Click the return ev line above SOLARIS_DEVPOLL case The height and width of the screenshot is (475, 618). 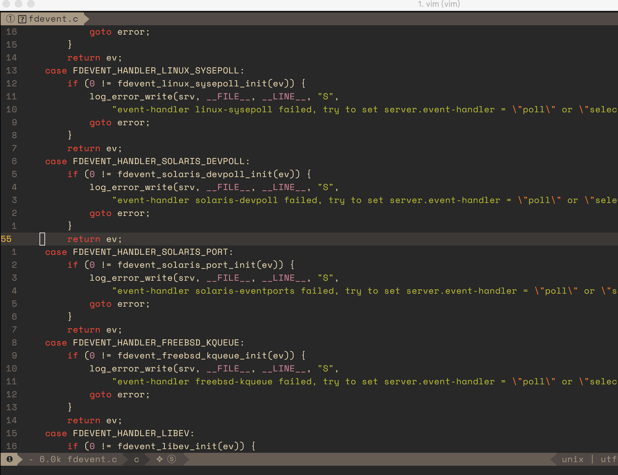[x=94, y=148]
